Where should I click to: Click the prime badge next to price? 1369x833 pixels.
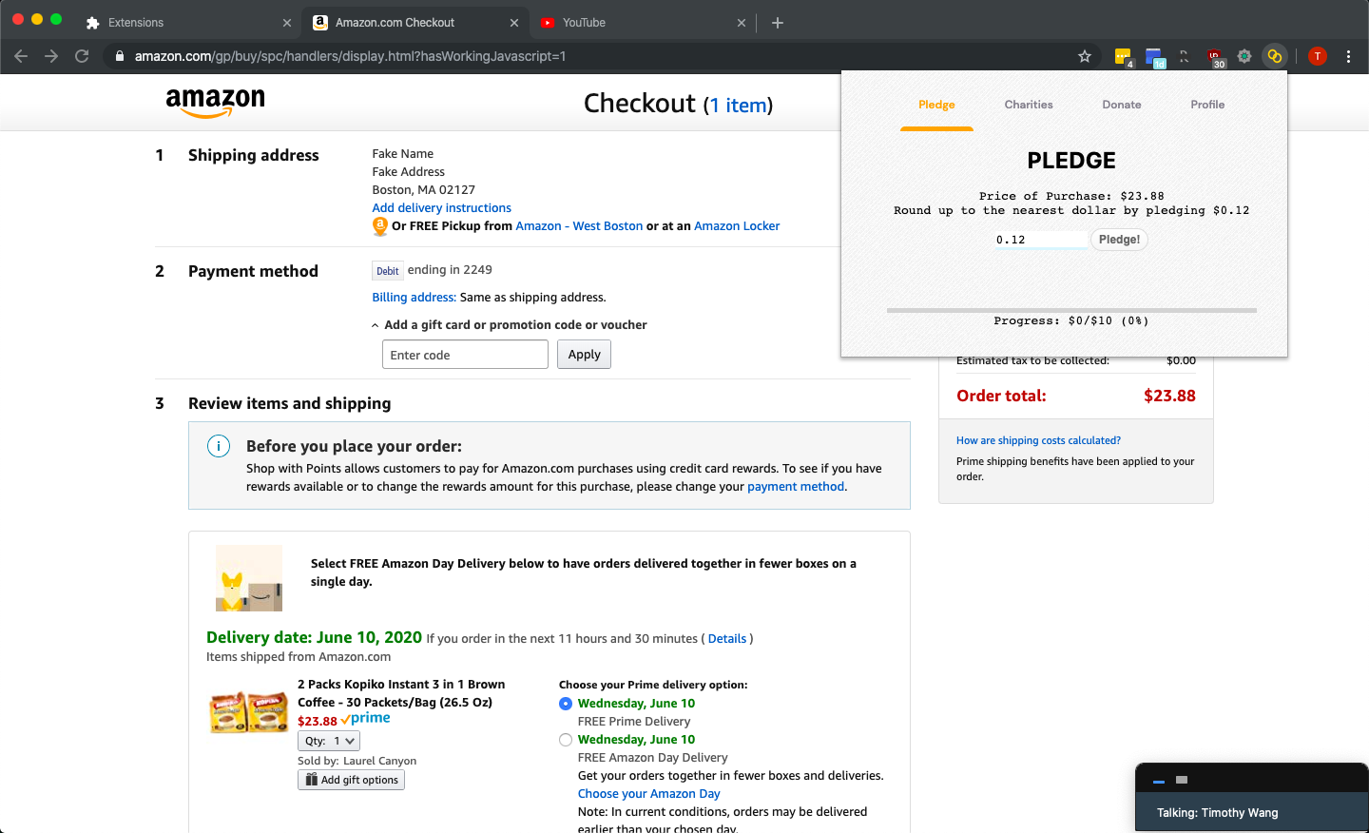366,719
